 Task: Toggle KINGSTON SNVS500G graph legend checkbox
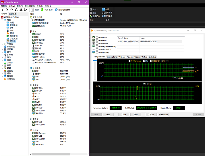tap(151, 61)
